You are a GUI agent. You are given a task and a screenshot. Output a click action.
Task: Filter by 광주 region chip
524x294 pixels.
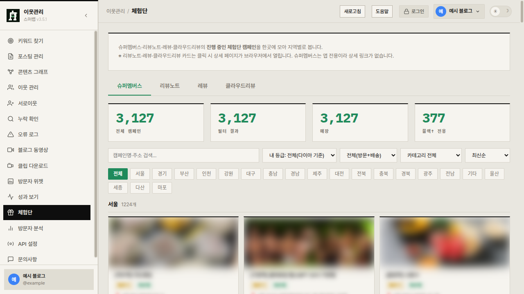[428, 174]
